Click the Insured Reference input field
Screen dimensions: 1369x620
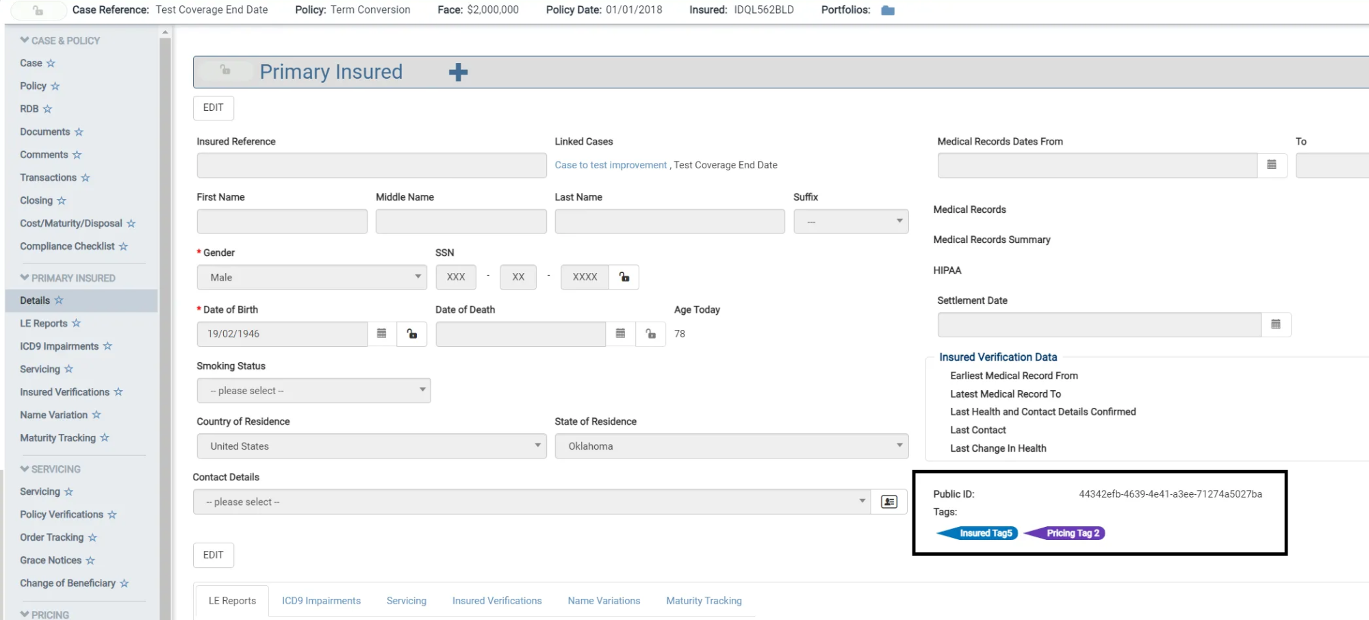tap(371, 166)
